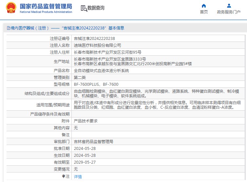Click the 国家药品监督管理局 site title
The image size is (247, 182).
[46, 7]
